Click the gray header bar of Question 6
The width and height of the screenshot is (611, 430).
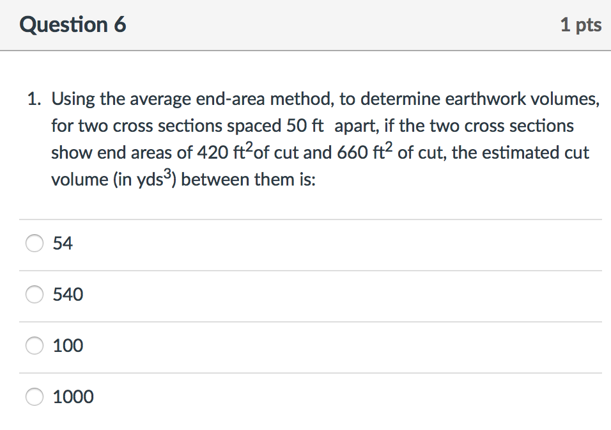(x=305, y=24)
